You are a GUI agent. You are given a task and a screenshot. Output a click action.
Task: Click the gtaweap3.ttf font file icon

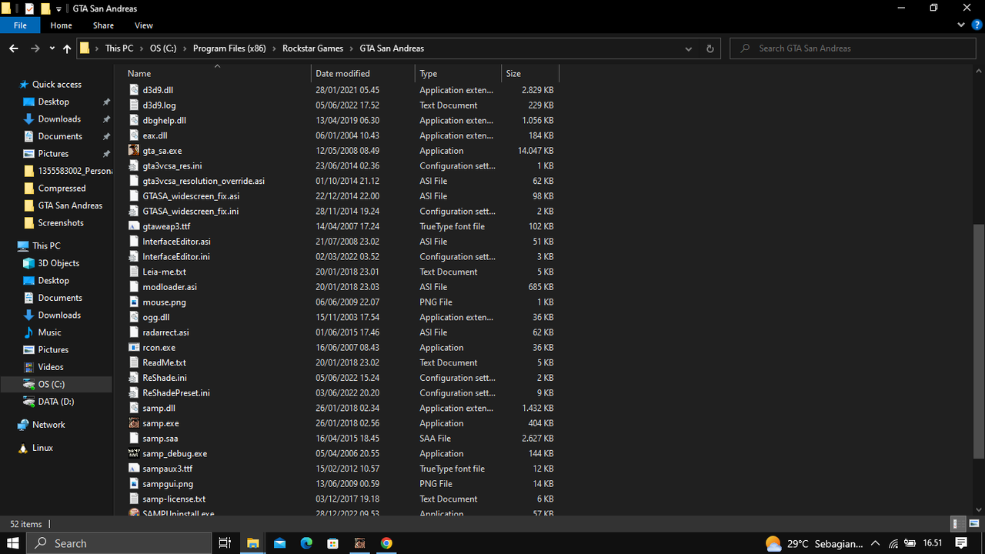(x=134, y=226)
